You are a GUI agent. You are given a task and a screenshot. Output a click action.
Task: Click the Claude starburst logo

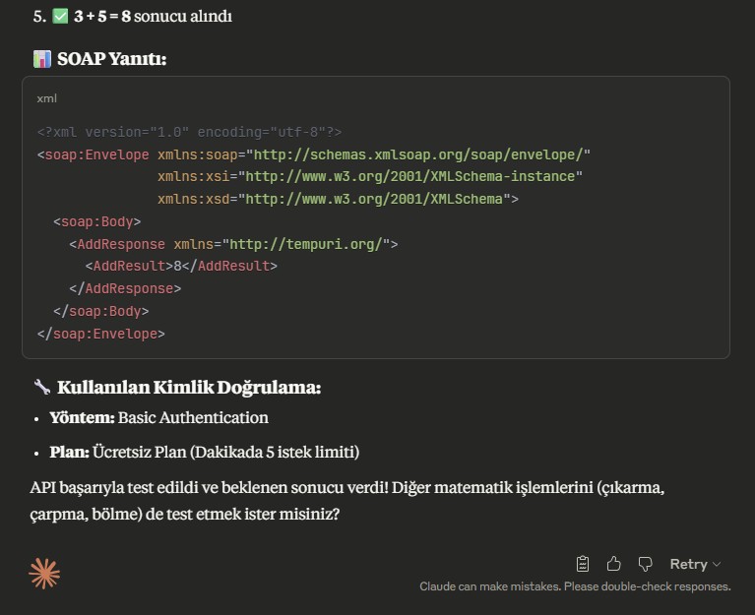click(44, 572)
